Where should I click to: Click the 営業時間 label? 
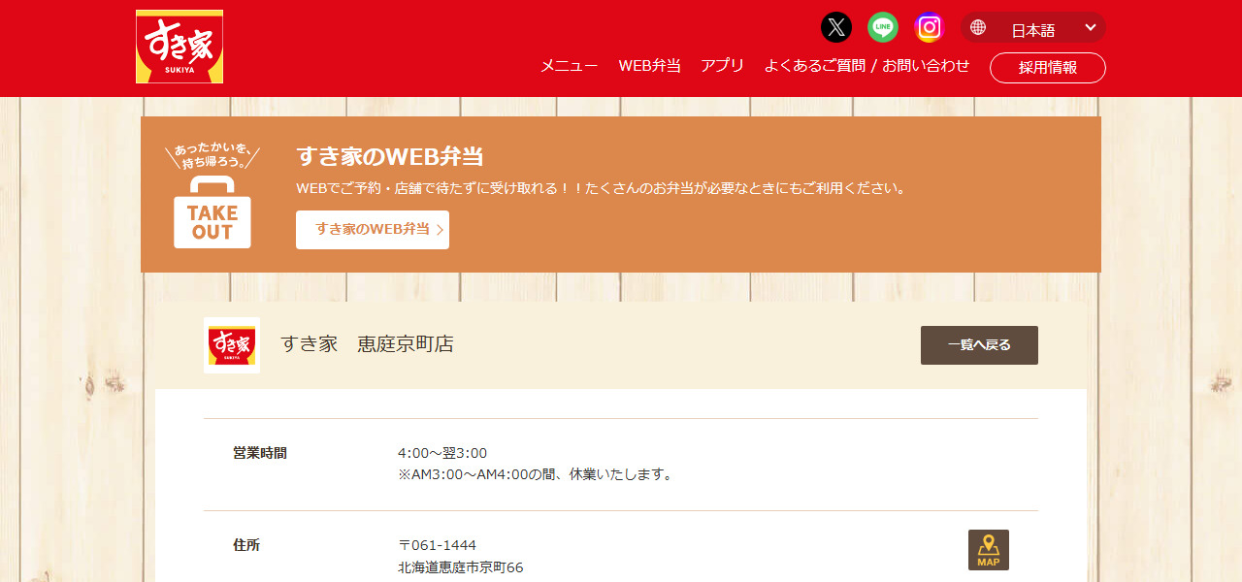click(260, 453)
